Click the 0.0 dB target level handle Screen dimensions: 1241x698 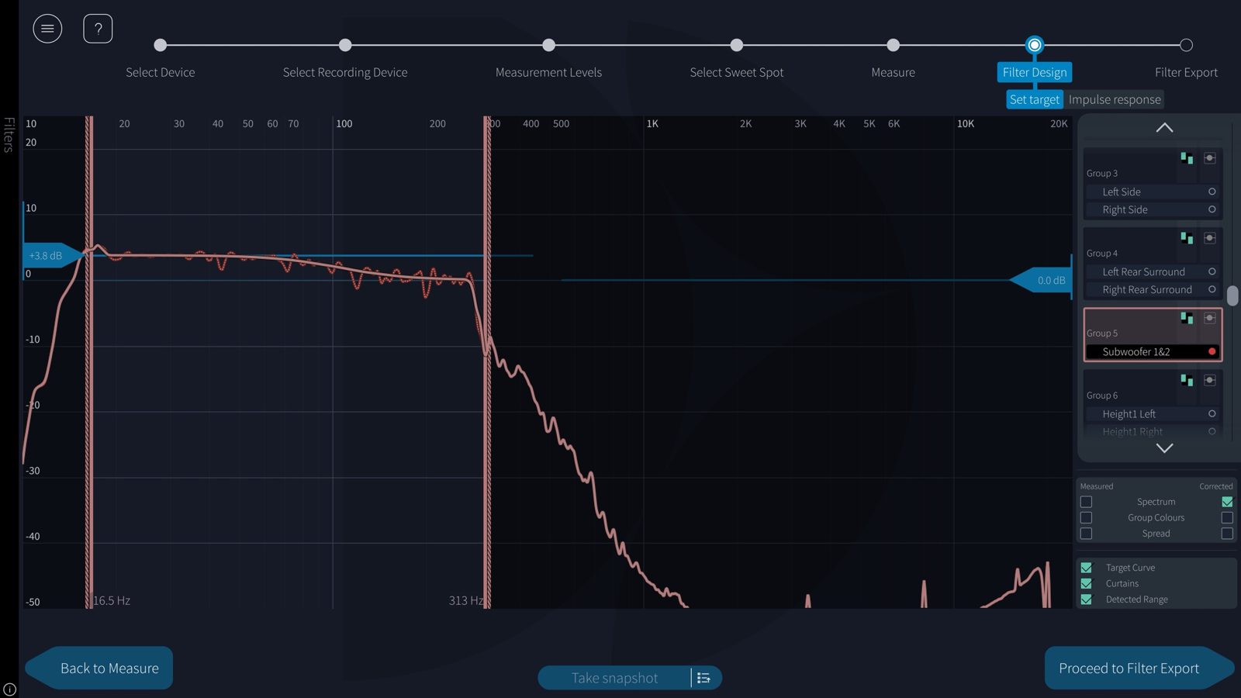pyautogui.click(x=1042, y=280)
